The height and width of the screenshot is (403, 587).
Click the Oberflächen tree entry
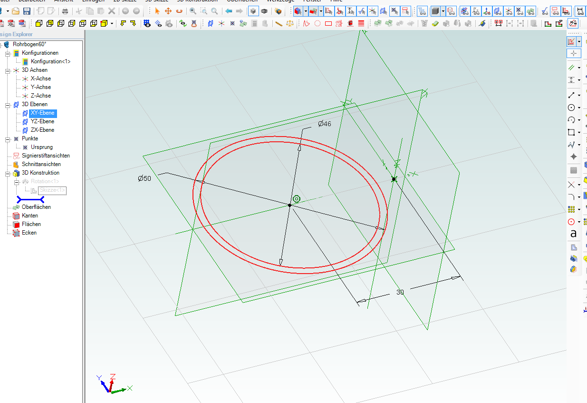click(x=36, y=207)
